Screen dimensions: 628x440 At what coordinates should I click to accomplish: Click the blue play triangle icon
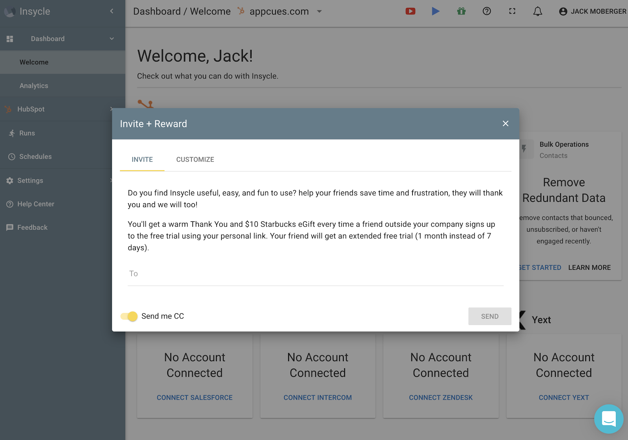click(x=436, y=11)
